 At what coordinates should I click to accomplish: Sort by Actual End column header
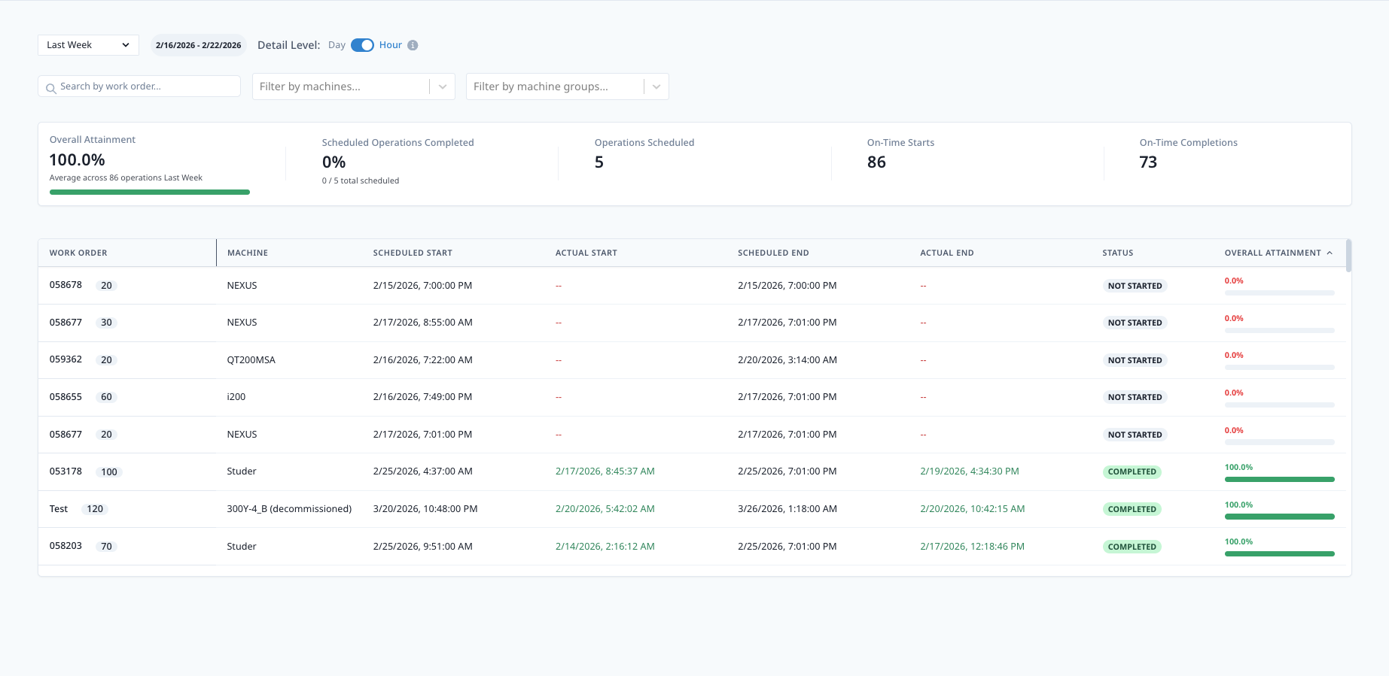coord(947,253)
